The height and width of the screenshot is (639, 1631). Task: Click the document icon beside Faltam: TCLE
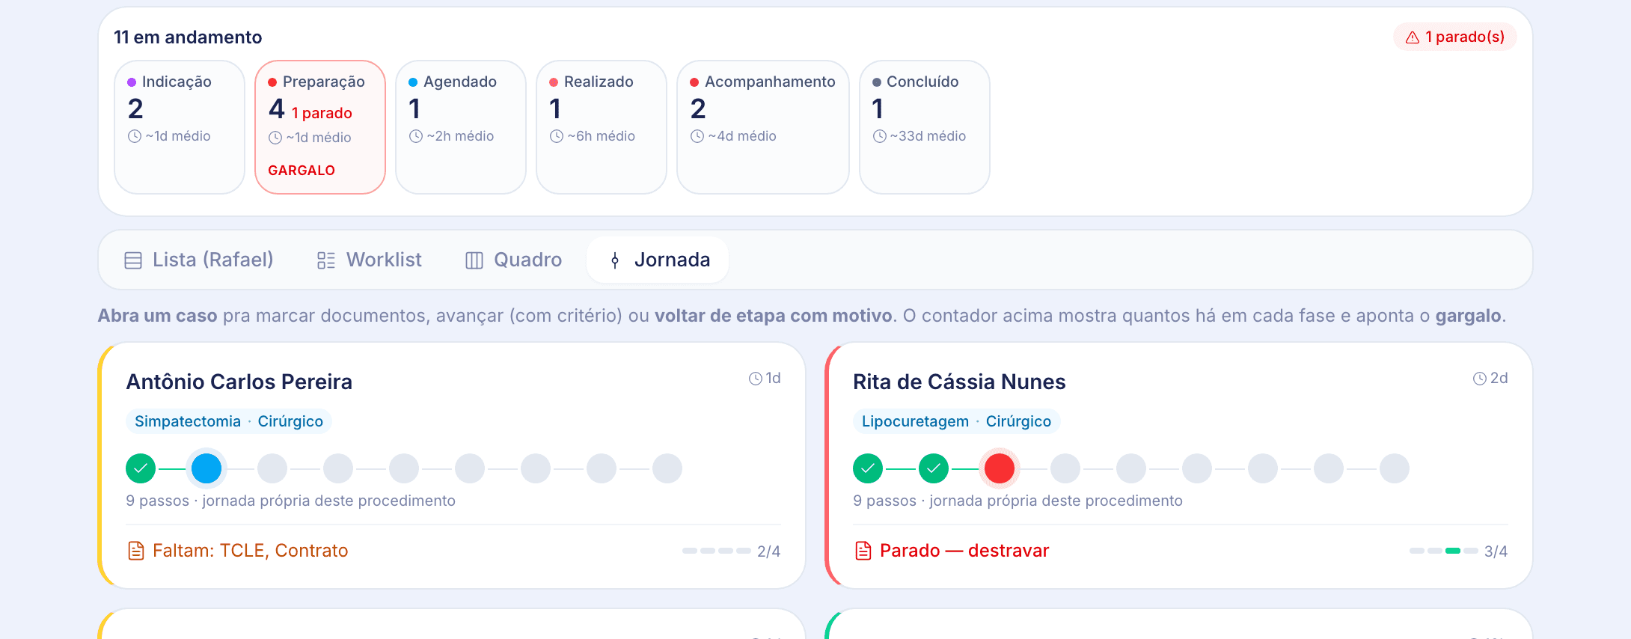(136, 551)
